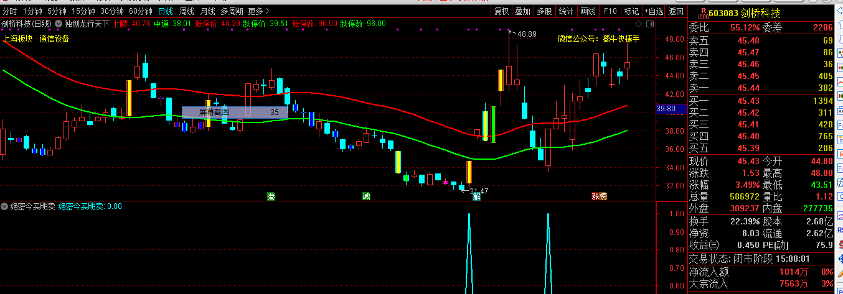The height and width of the screenshot is (294, 843).
Task: Open the 多周期 multi-period view
Action: [232, 11]
